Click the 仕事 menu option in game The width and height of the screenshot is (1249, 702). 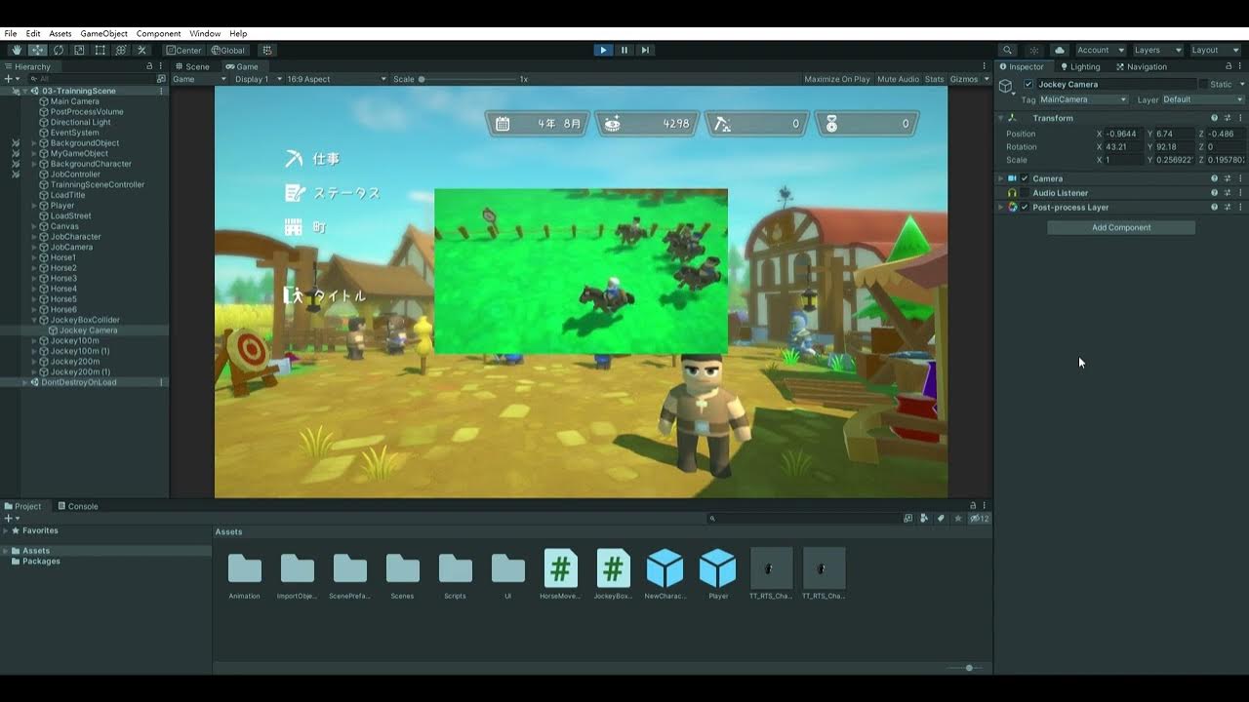click(313, 158)
